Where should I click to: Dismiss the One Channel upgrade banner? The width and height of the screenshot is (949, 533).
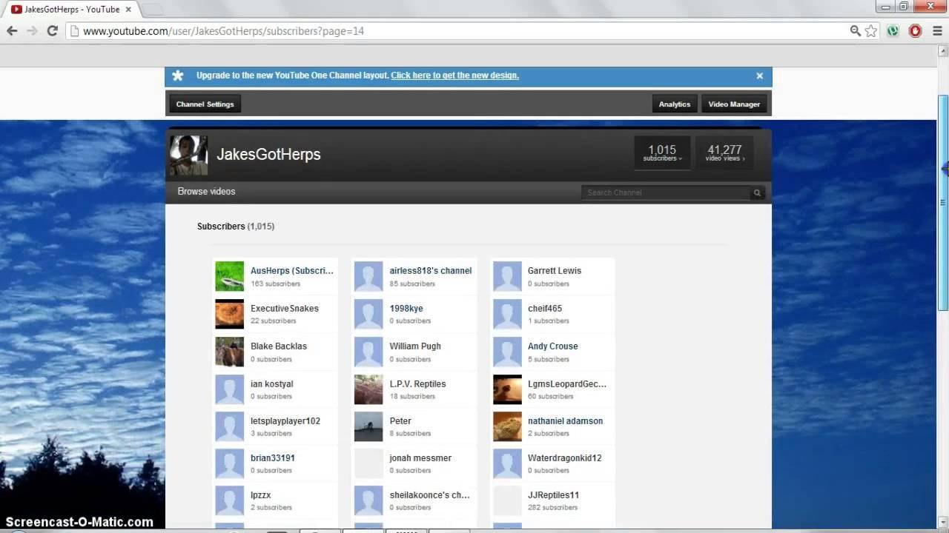coord(759,76)
